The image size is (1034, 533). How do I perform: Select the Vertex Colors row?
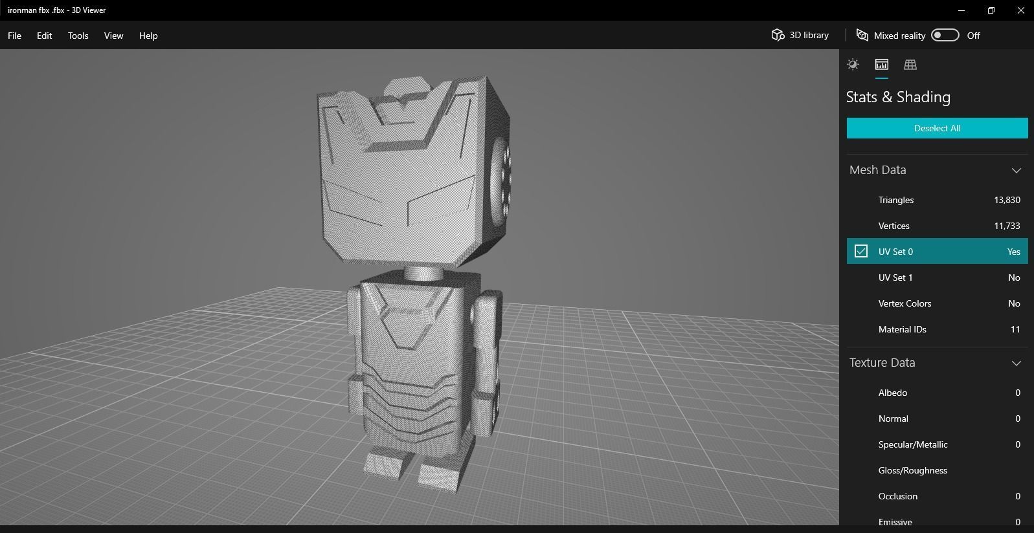click(937, 303)
